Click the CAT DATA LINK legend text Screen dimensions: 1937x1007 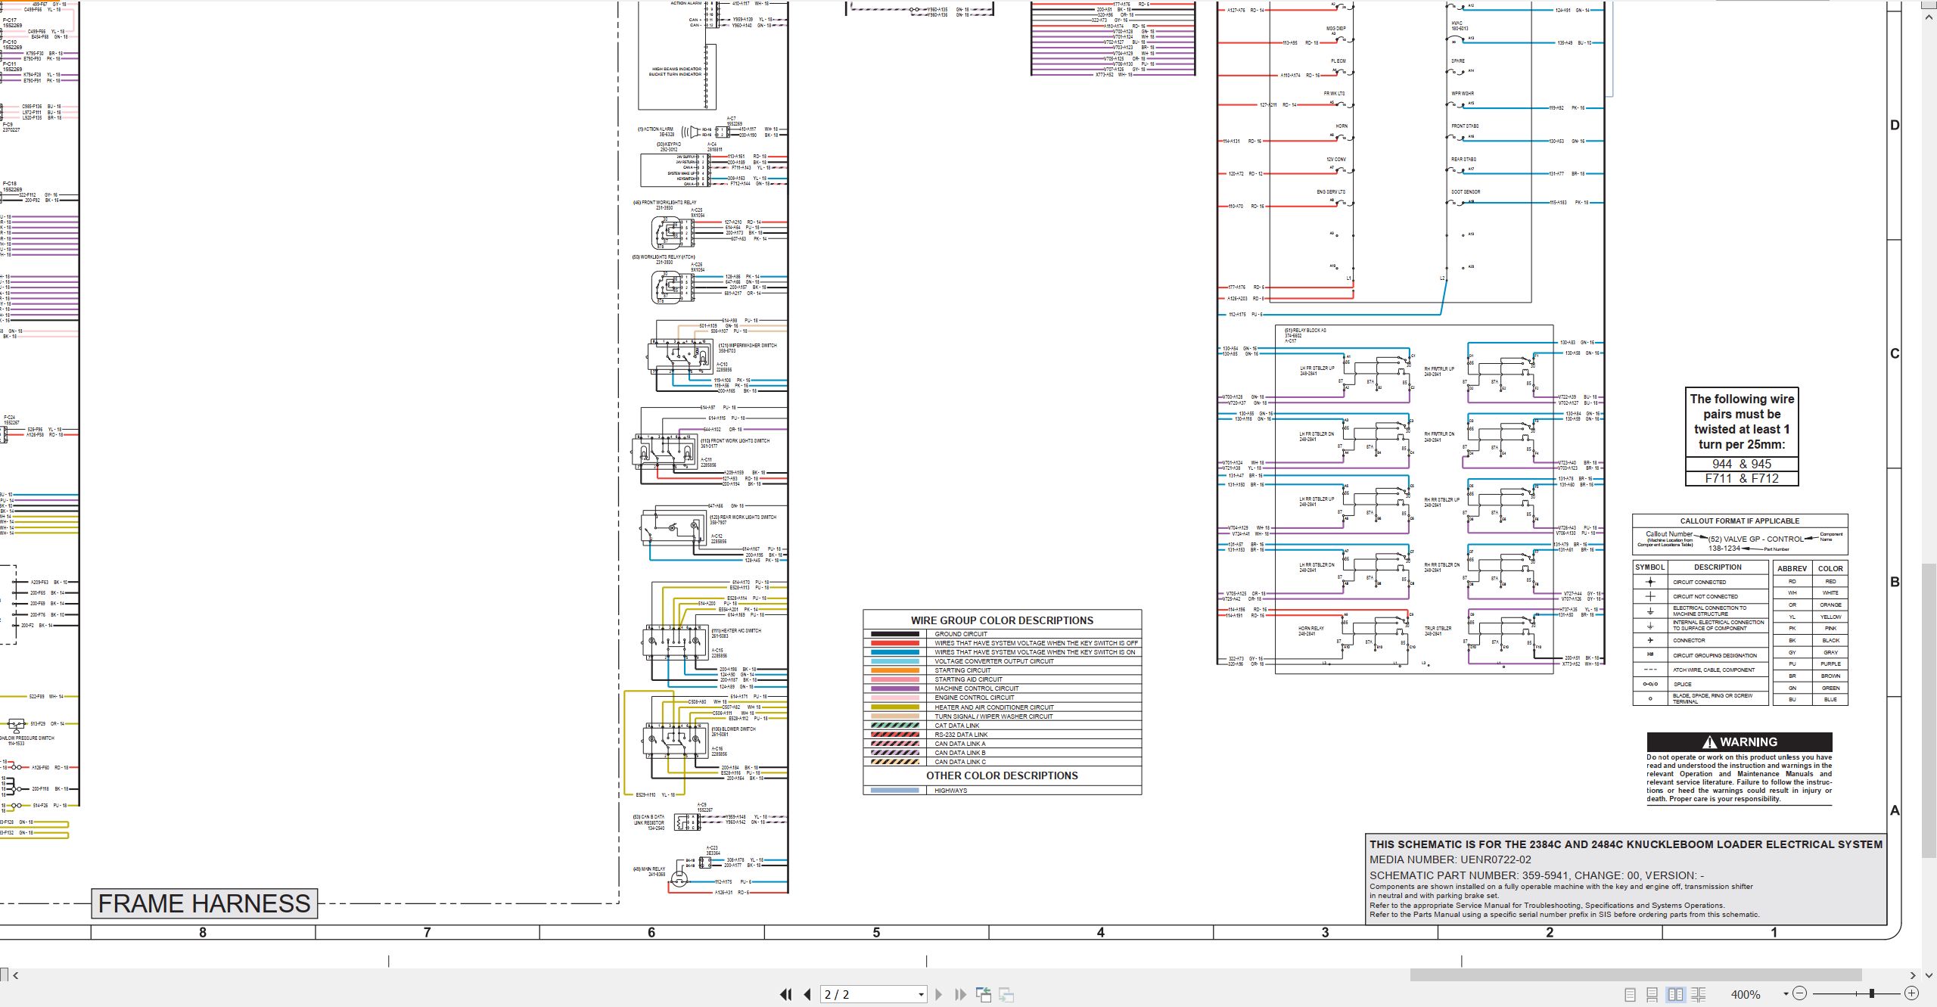(x=957, y=726)
